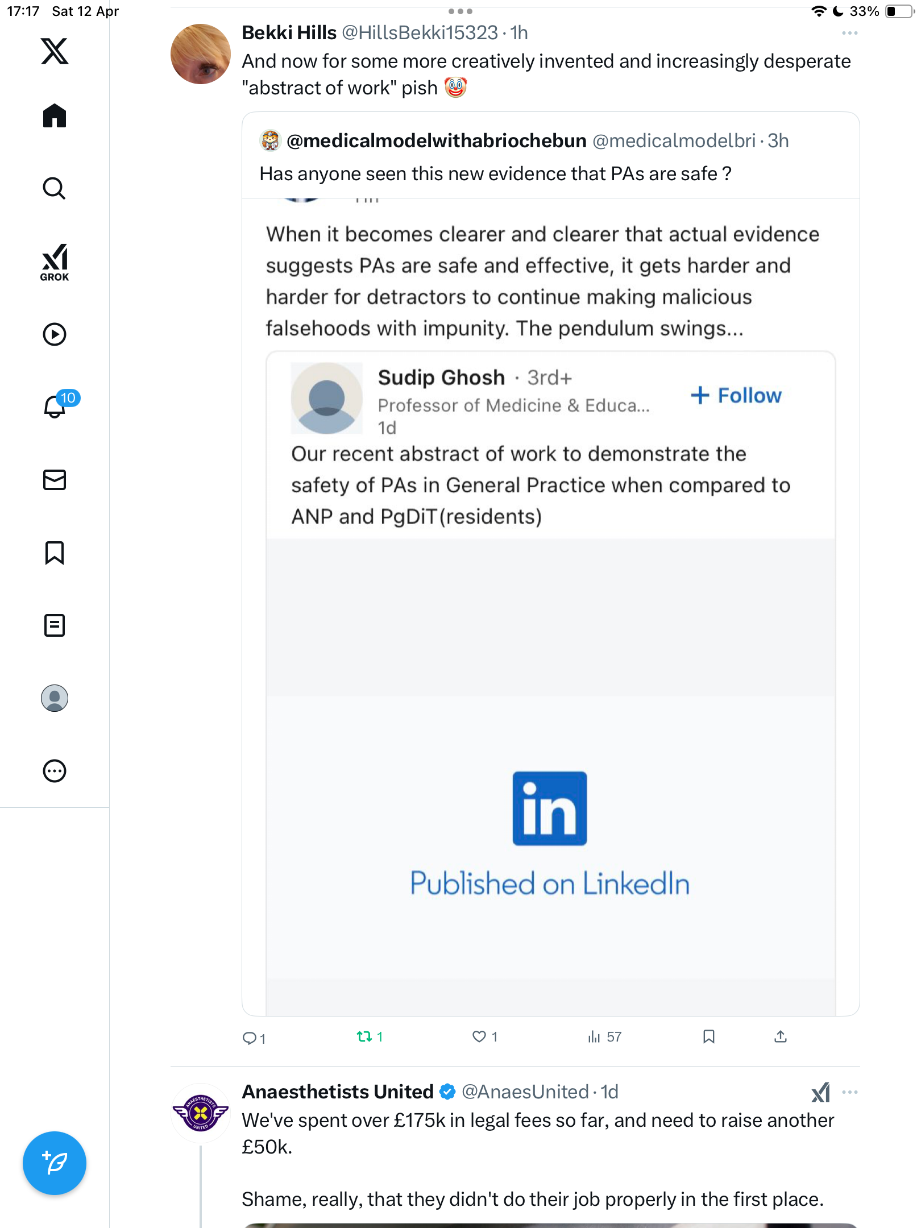The height and width of the screenshot is (1228, 921).
Task: Tap the Wi-Fi status icon
Action: pos(819,11)
